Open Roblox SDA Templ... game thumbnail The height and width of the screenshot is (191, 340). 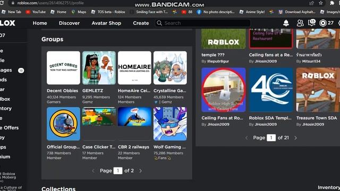click(x=271, y=90)
